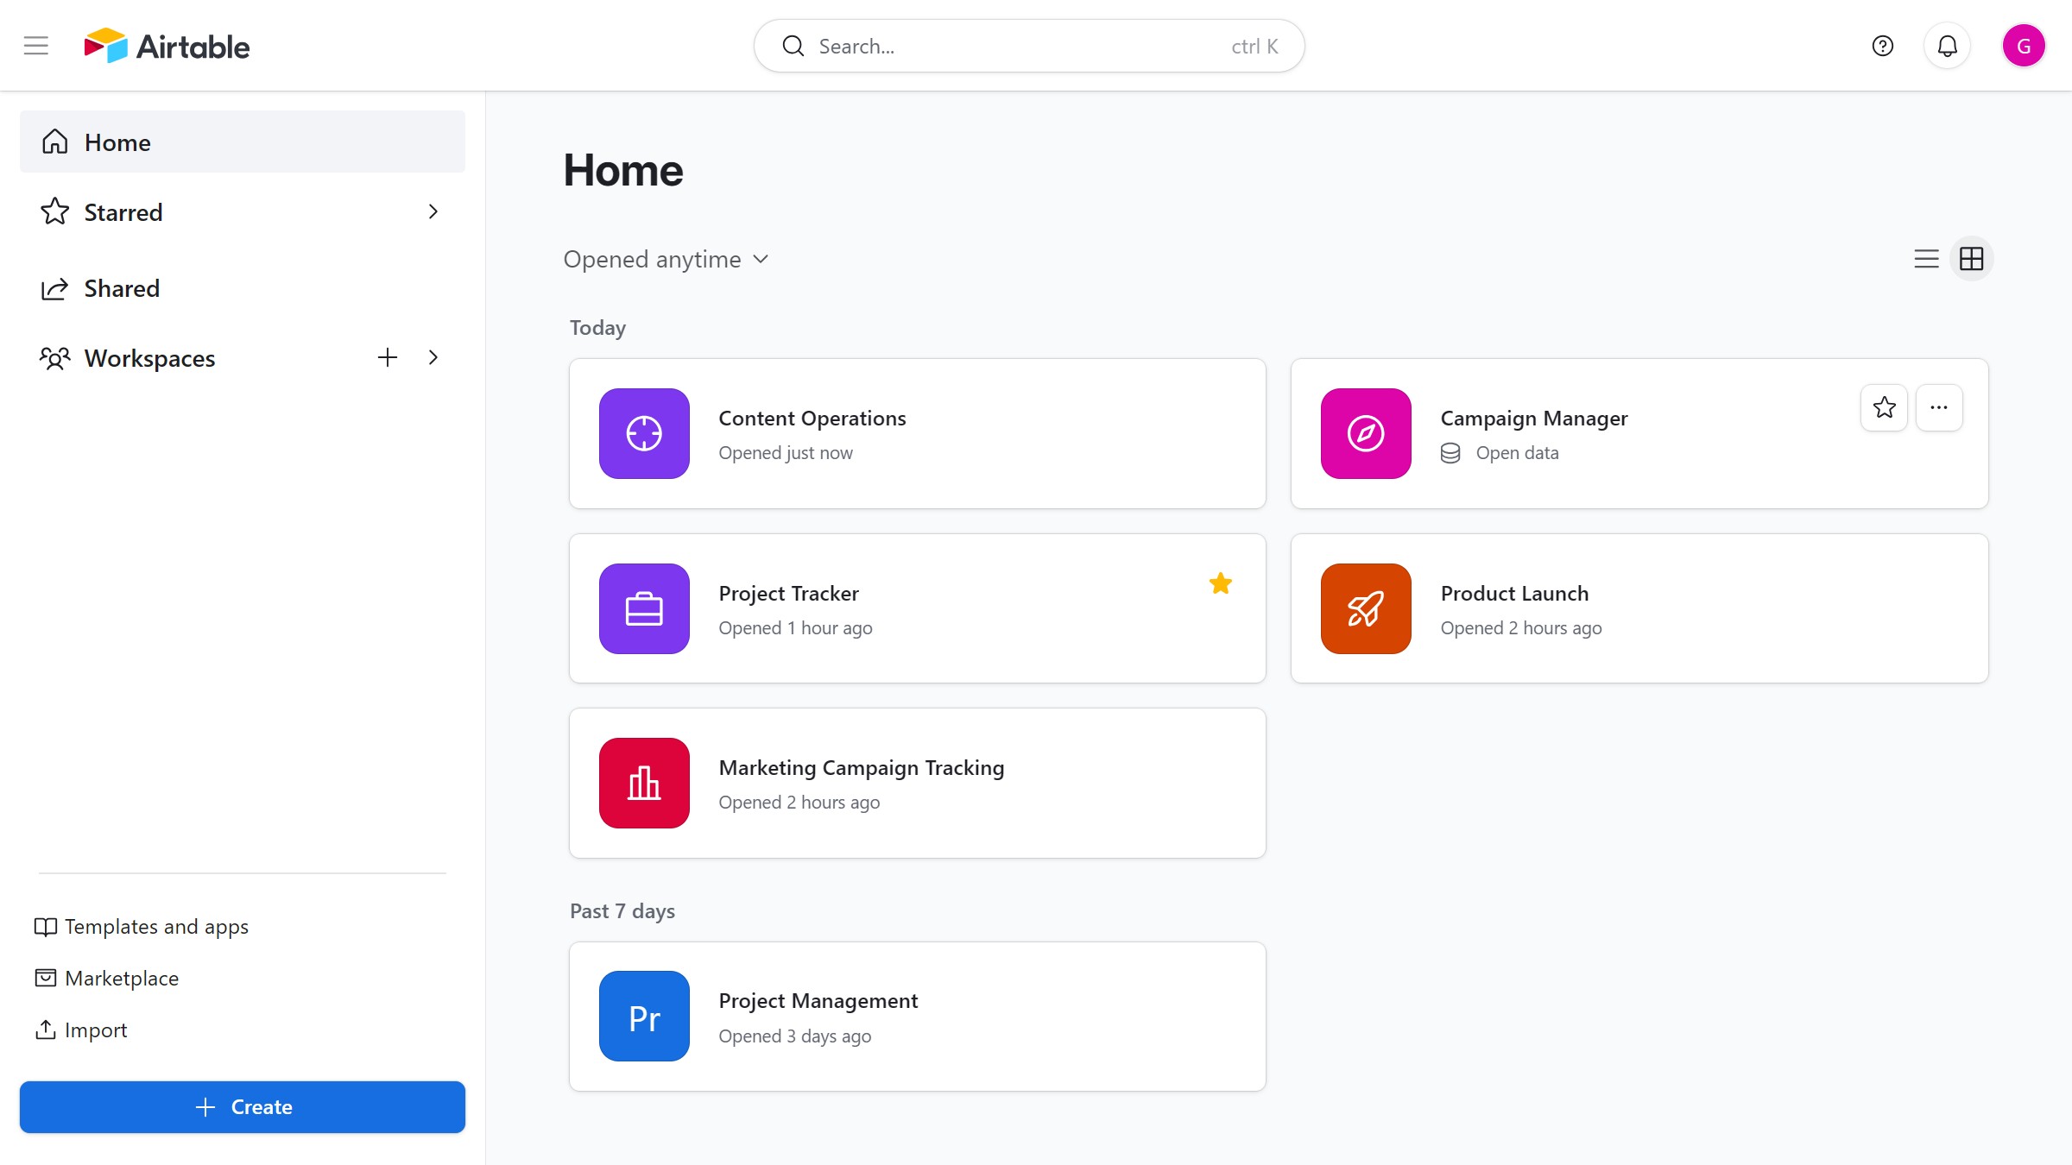Click the Shared arrow icon

click(x=55, y=288)
